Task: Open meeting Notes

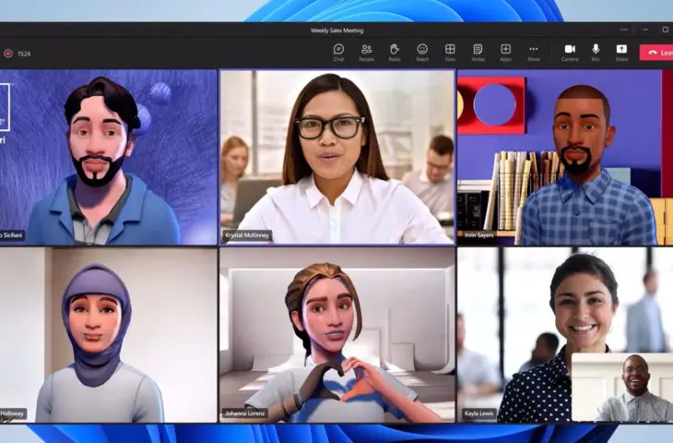Action: [x=478, y=53]
